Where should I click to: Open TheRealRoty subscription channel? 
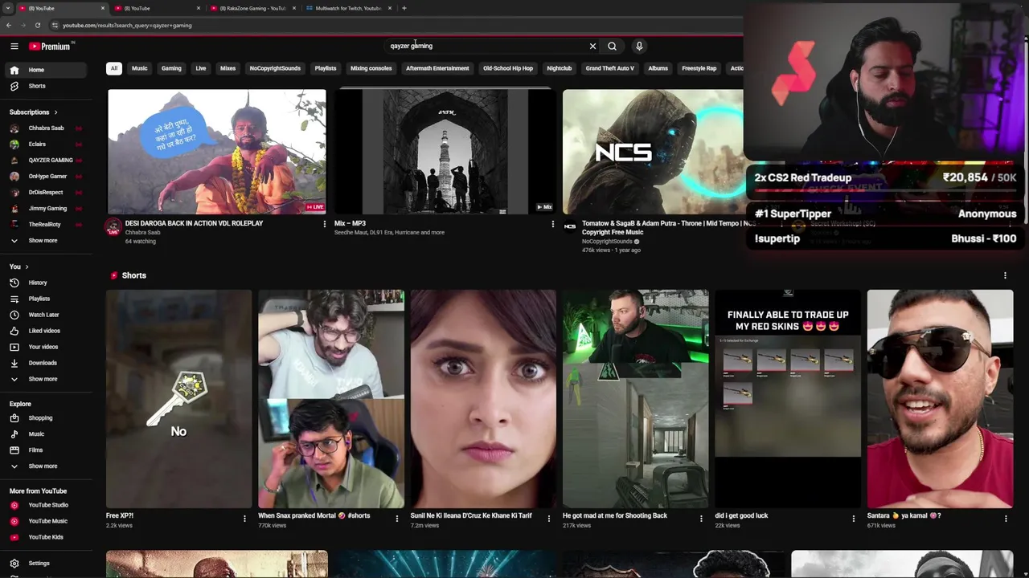tap(46, 225)
